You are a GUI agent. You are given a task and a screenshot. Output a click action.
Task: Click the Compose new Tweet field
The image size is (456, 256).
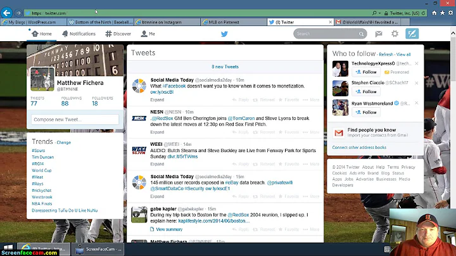(x=75, y=120)
